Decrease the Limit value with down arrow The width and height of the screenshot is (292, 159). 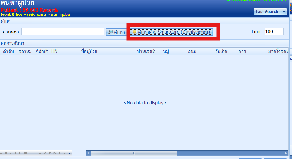(x=281, y=34)
